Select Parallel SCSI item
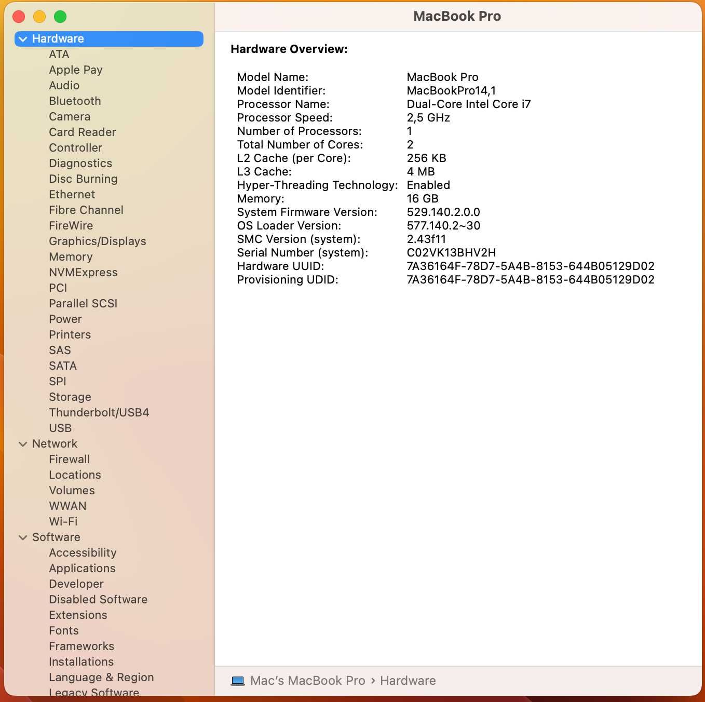705x702 pixels. [83, 304]
